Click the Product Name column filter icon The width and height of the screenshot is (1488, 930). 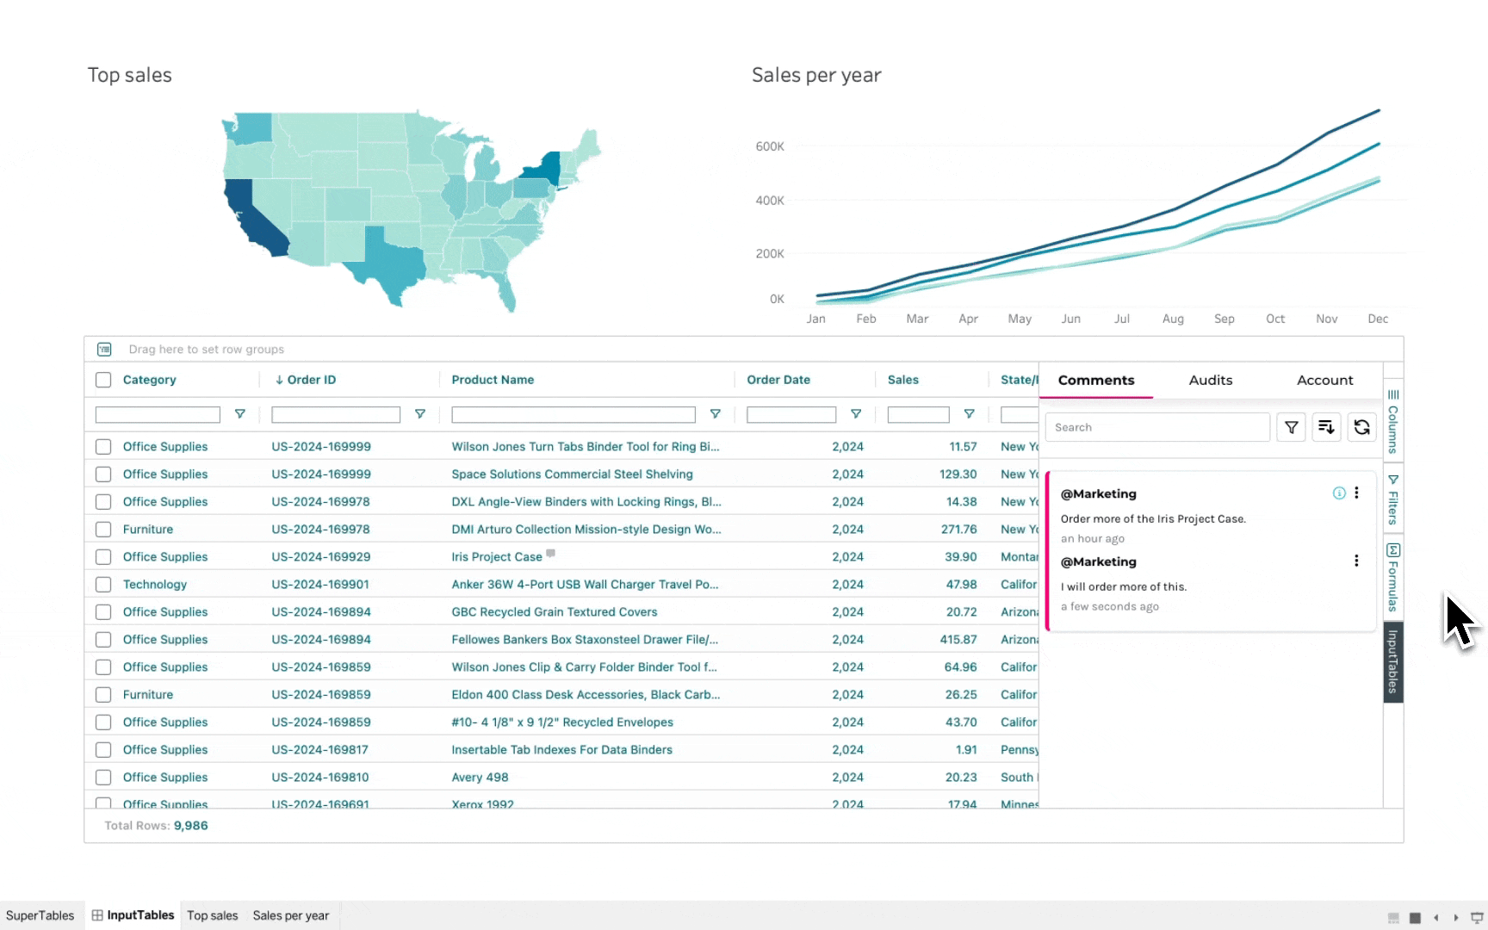click(715, 414)
